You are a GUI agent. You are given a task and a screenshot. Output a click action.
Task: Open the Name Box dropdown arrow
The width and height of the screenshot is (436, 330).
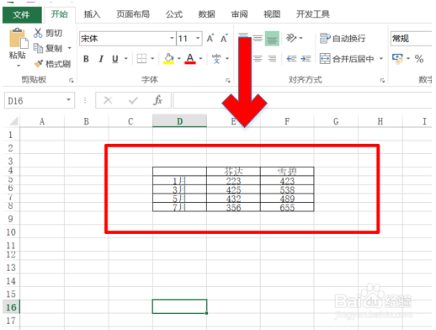tap(68, 100)
